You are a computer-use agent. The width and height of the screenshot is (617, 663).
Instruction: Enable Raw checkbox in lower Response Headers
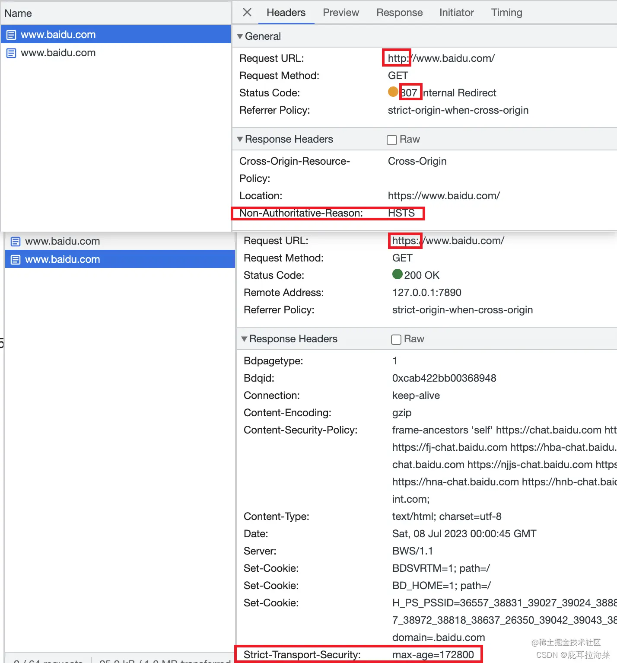pos(396,339)
